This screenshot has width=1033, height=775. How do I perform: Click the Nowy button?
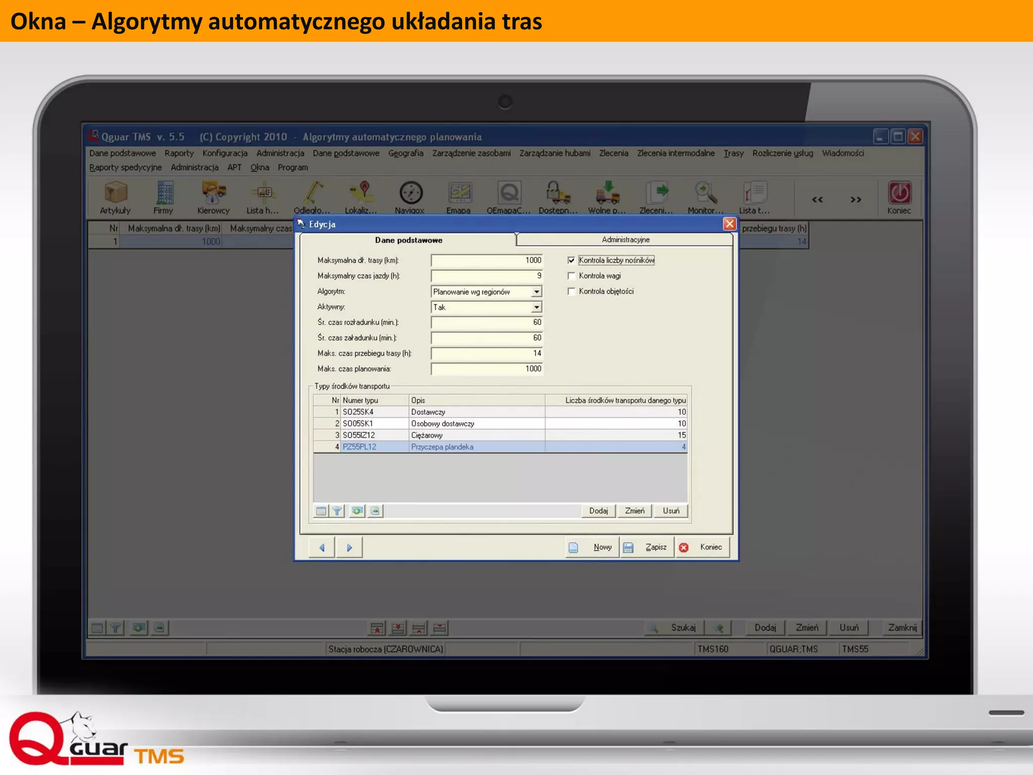point(592,547)
